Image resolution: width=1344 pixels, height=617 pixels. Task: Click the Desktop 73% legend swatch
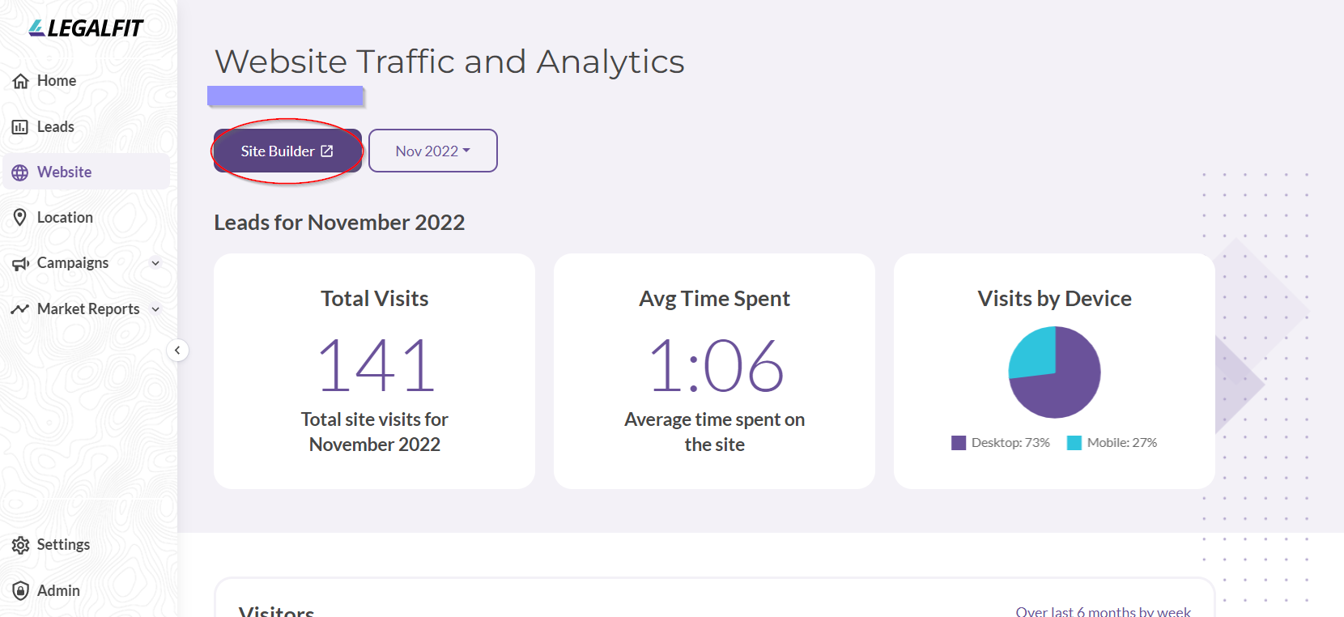coord(959,443)
